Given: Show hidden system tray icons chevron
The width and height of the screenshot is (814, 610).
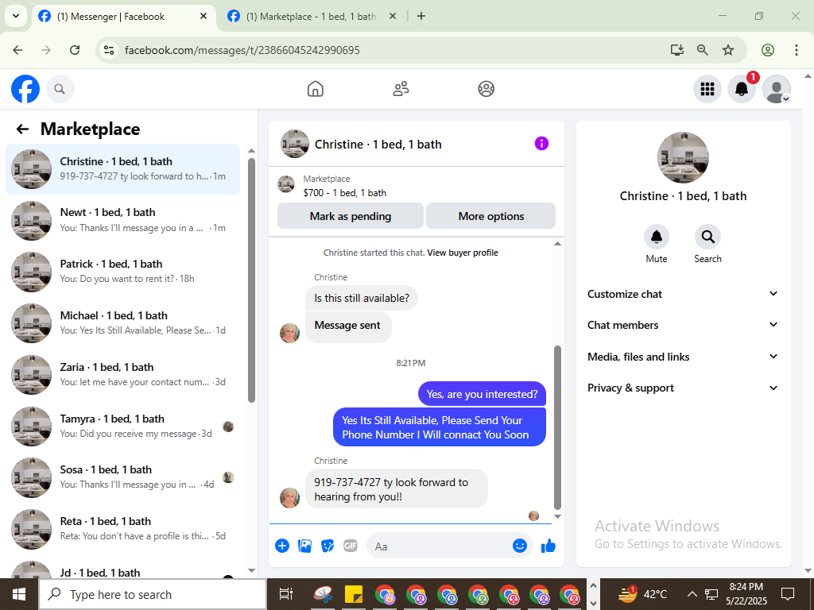Looking at the screenshot, I should click(692, 594).
